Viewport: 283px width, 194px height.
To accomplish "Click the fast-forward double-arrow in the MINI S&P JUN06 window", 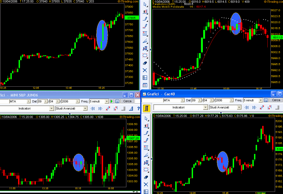I will (100, 109).
